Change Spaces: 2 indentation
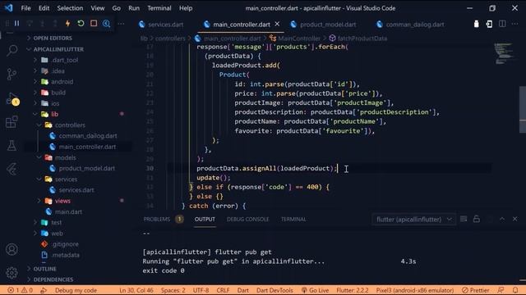This screenshot has width=526, height=295. (173, 290)
